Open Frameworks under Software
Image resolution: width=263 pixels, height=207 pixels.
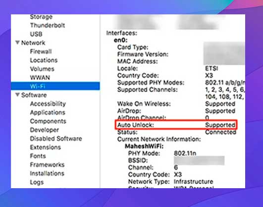pyautogui.click(x=47, y=165)
